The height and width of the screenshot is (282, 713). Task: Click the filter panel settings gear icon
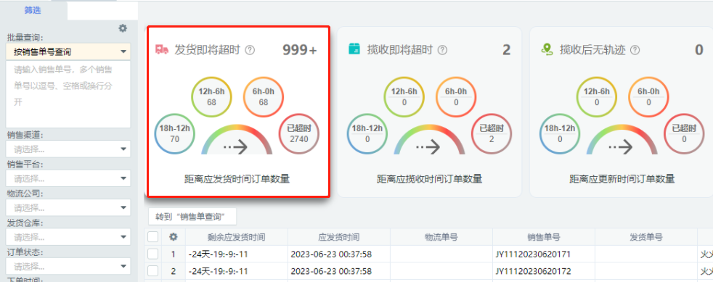(123, 28)
